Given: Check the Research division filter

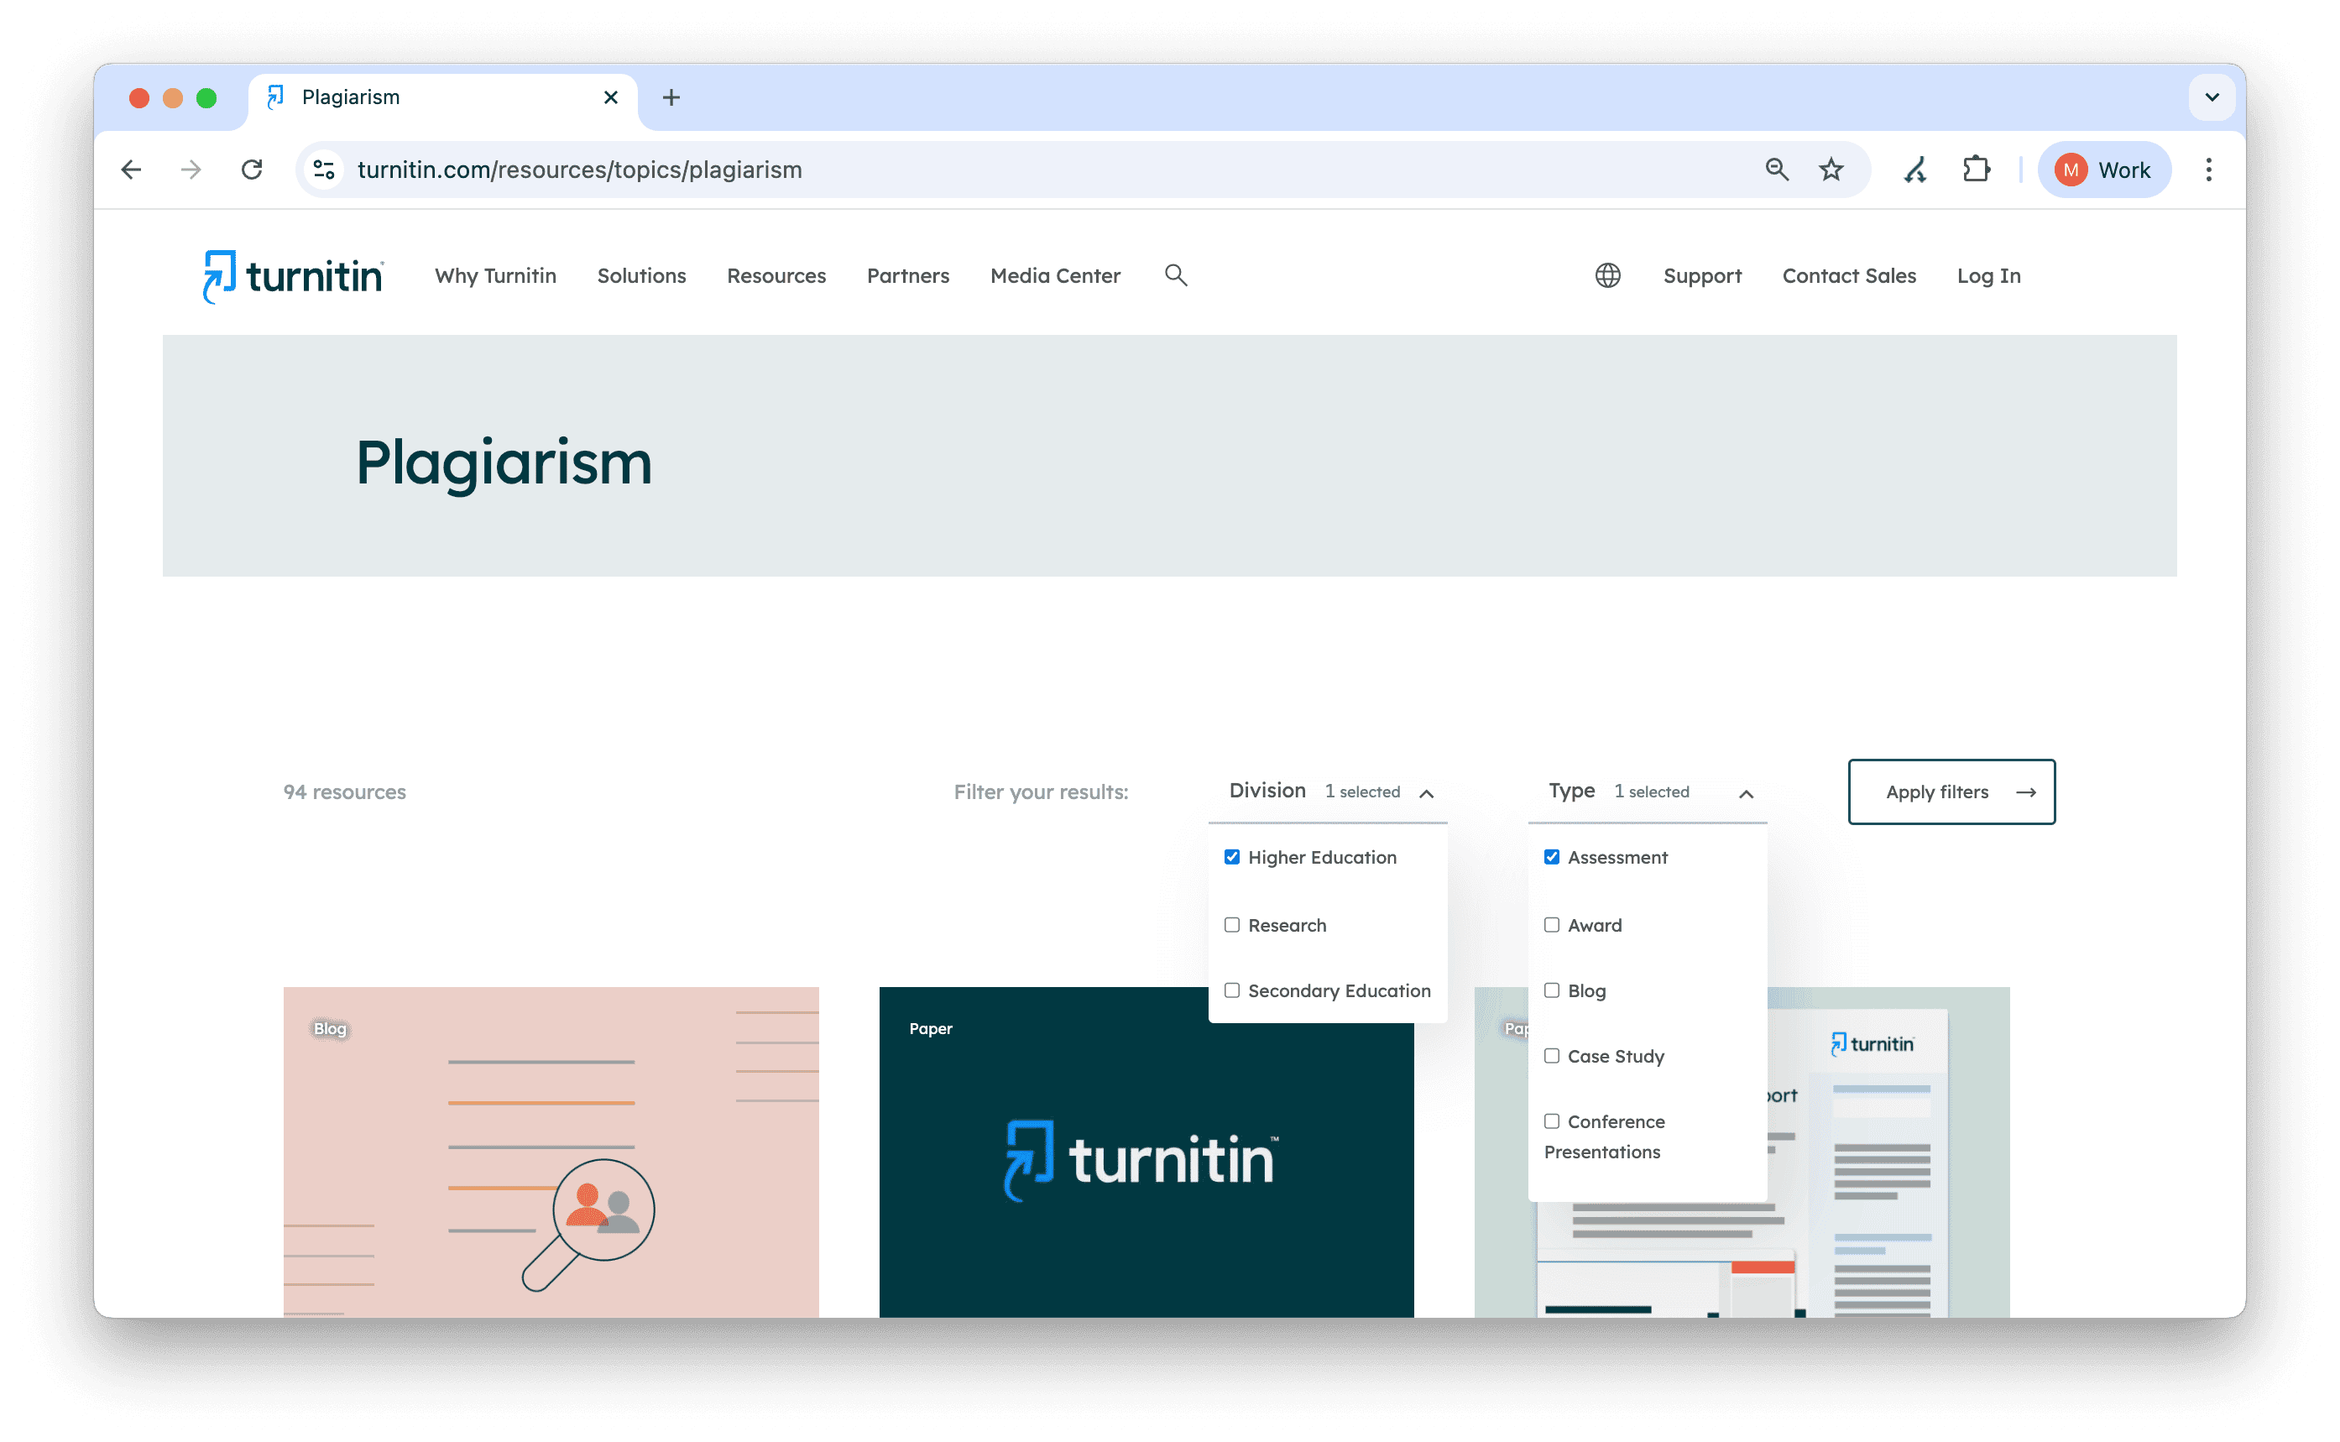Looking at the screenshot, I should (x=1232, y=925).
